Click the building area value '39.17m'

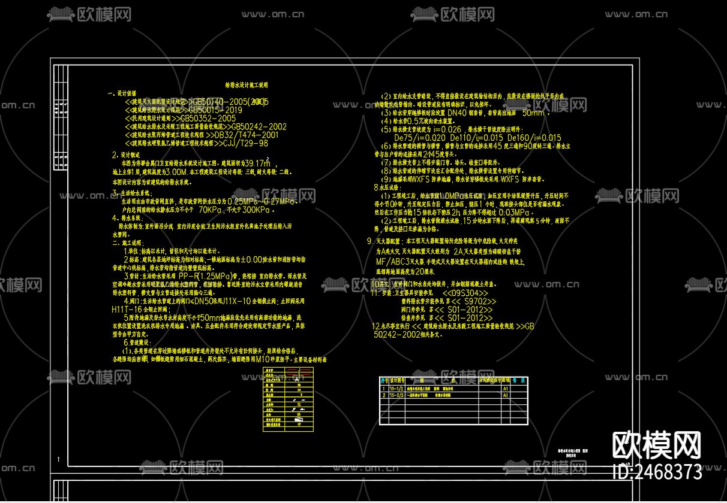click(x=257, y=163)
